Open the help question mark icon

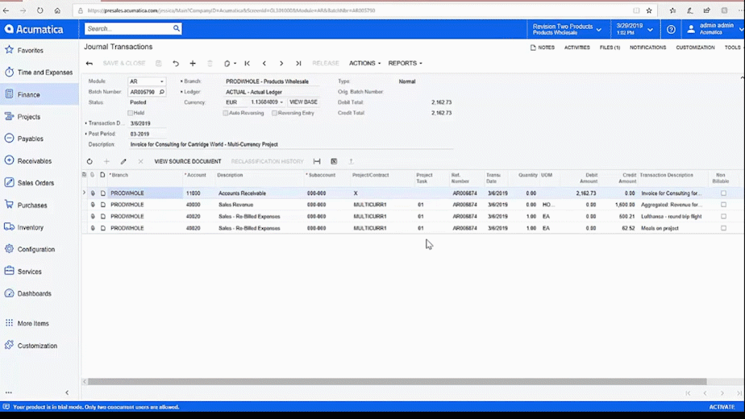(671, 30)
